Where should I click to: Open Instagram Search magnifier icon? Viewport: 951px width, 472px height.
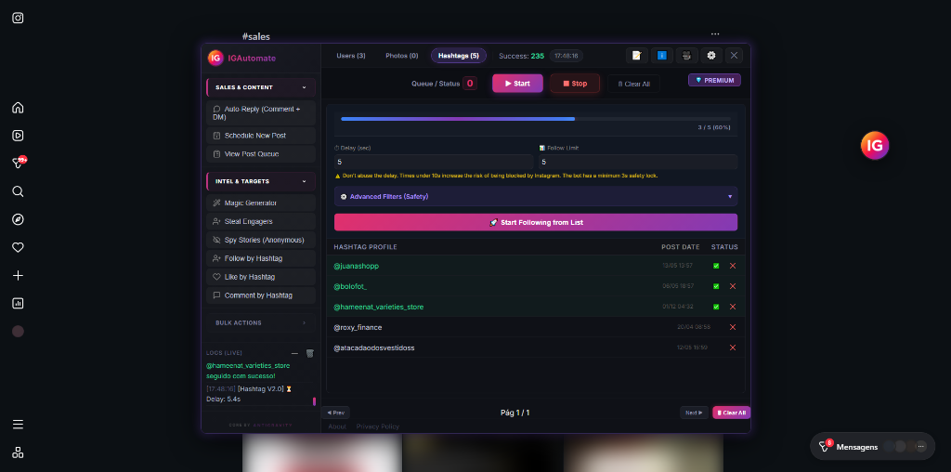coord(19,191)
